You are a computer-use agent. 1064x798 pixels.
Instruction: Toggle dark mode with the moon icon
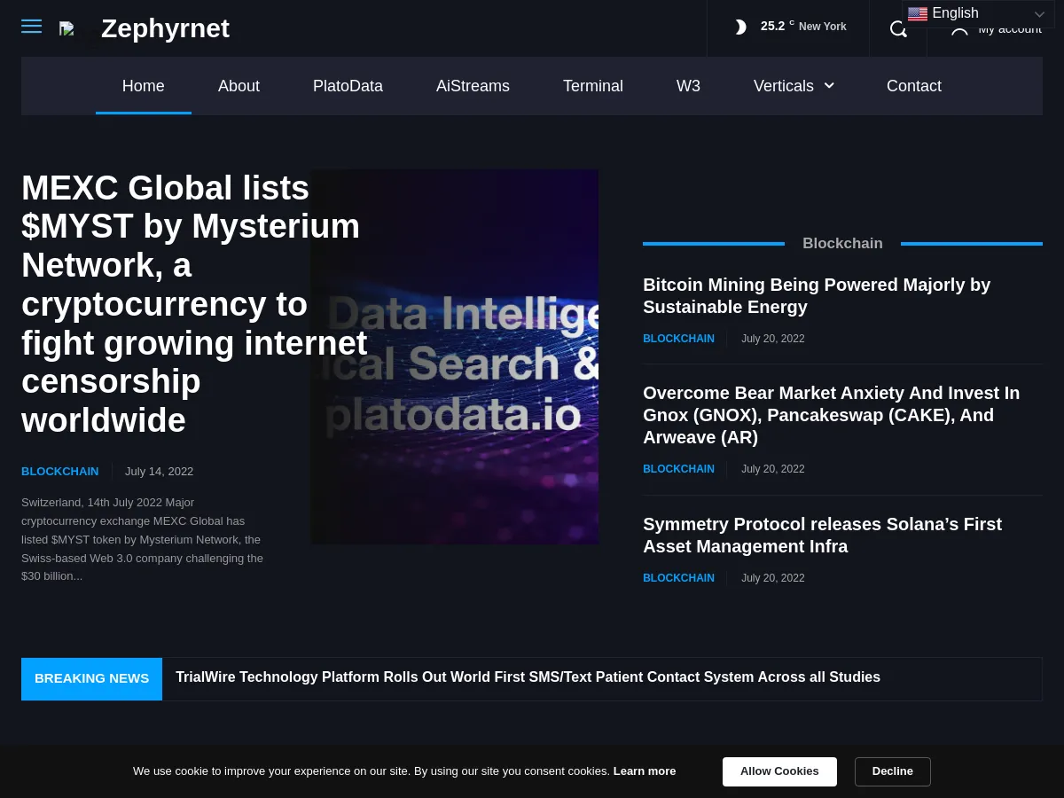coord(740,27)
